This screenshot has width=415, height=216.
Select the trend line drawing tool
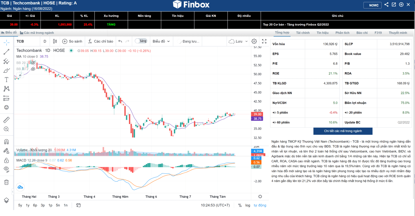(7, 52)
